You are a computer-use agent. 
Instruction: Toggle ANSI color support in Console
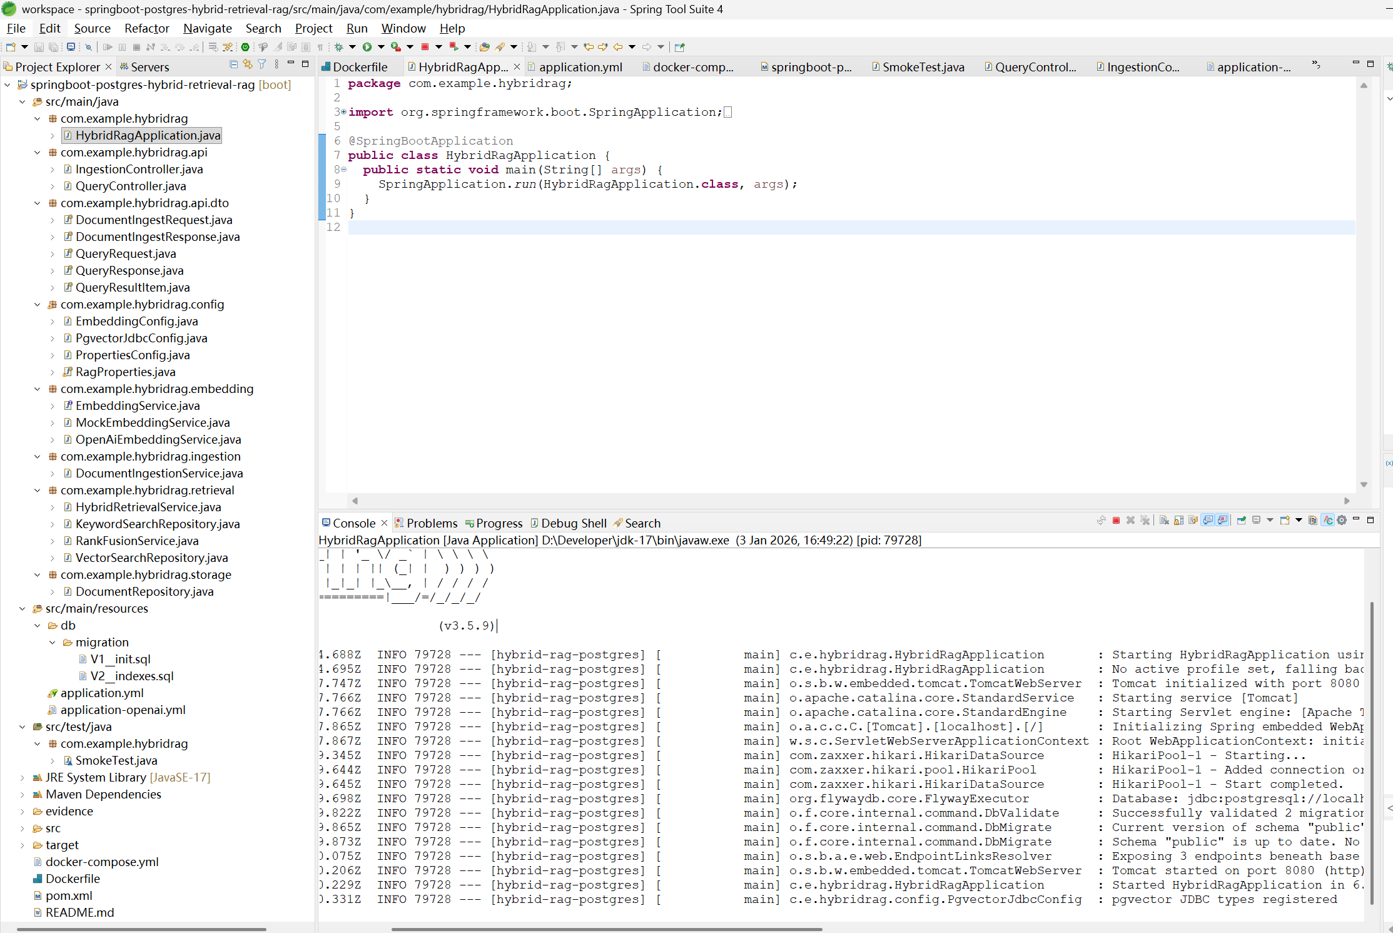pyautogui.click(x=1327, y=521)
